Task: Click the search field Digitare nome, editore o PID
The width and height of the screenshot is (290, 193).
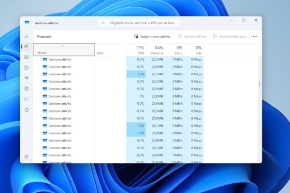Action: (139, 23)
